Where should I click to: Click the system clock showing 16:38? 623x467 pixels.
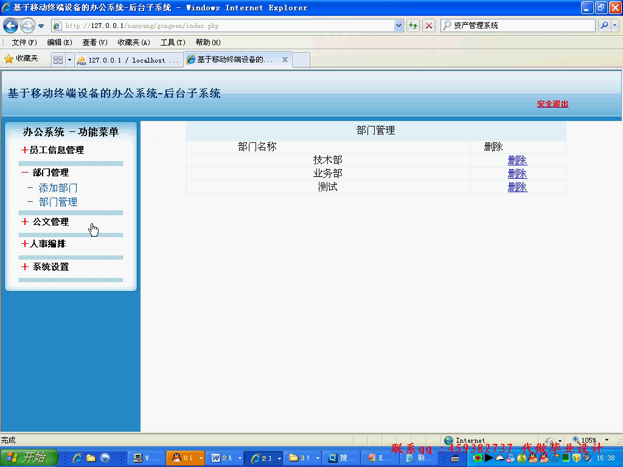click(606, 458)
